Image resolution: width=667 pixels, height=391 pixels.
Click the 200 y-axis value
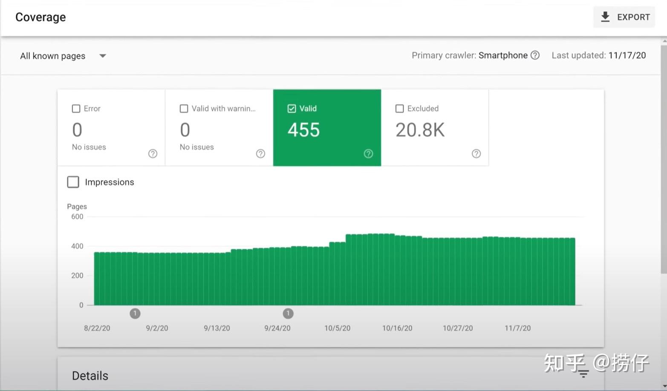(77, 276)
